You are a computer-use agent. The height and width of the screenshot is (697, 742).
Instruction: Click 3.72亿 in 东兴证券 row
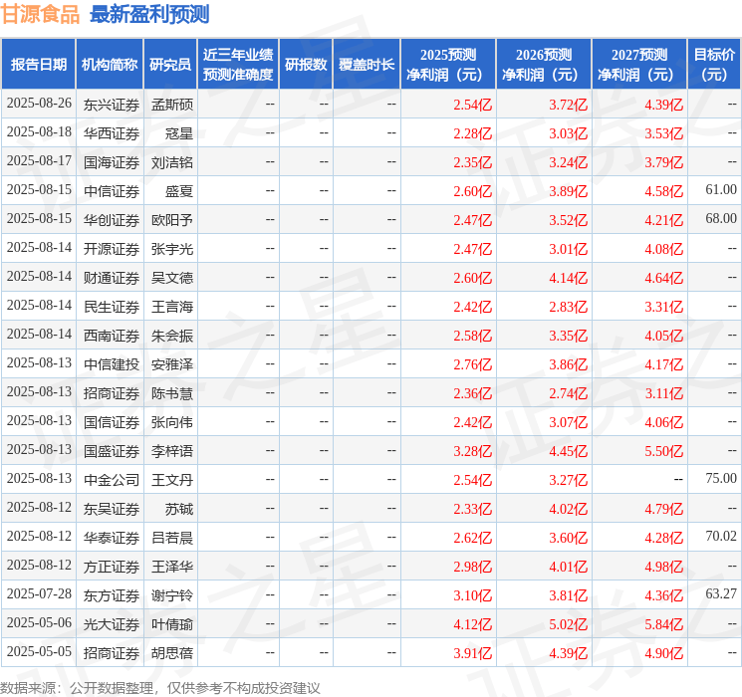(x=569, y=105)
